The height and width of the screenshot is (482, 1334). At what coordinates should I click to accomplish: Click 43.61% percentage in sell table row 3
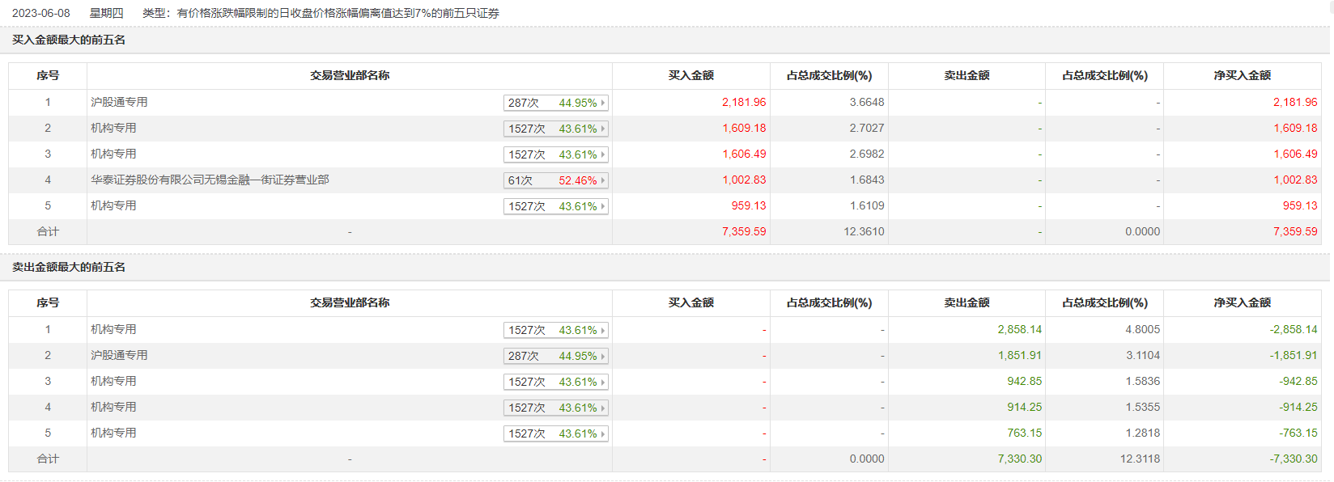click(577, 382)
